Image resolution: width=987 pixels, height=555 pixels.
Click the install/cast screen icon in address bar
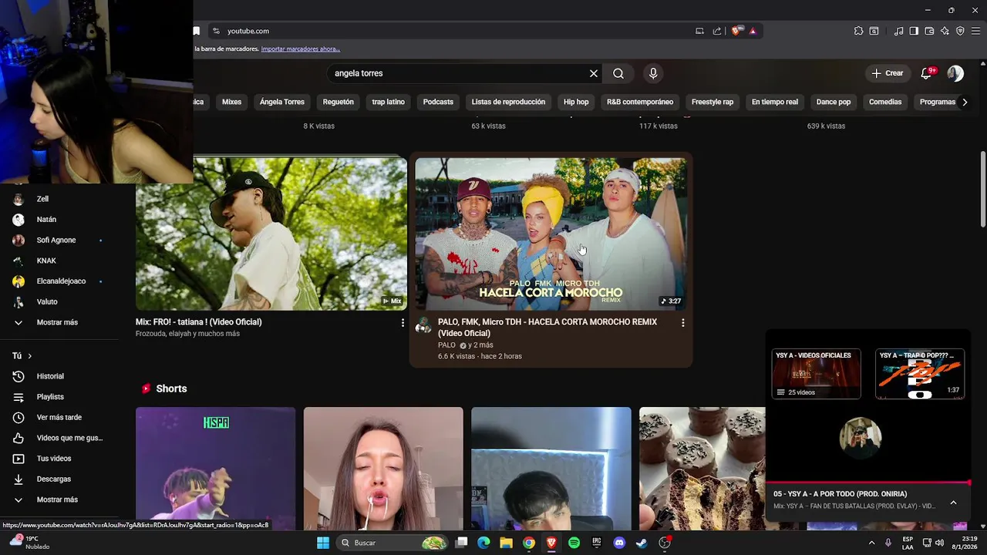(x=699, y=31)
